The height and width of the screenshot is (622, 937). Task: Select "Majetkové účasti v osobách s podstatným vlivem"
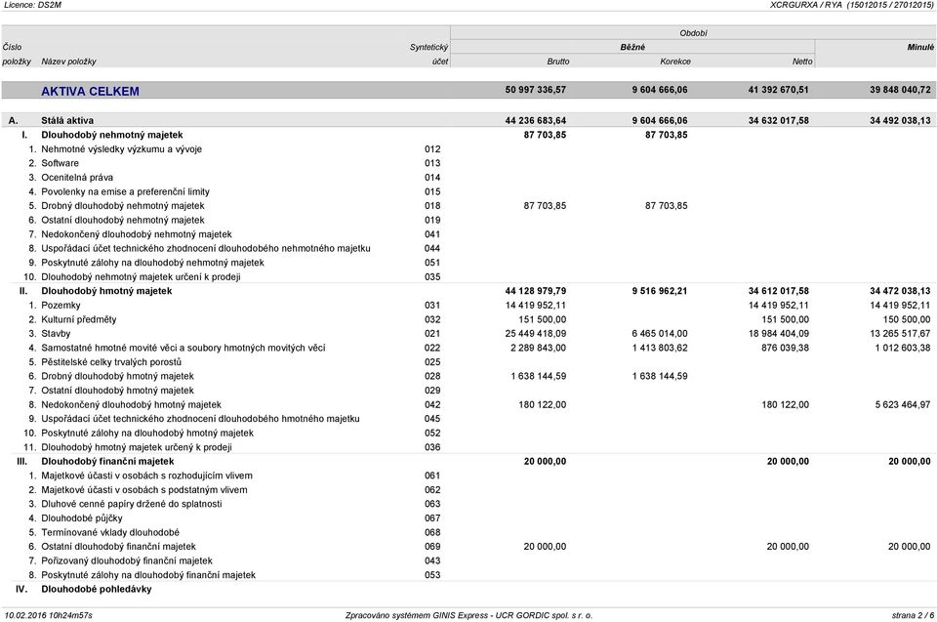tap(144, 490)
